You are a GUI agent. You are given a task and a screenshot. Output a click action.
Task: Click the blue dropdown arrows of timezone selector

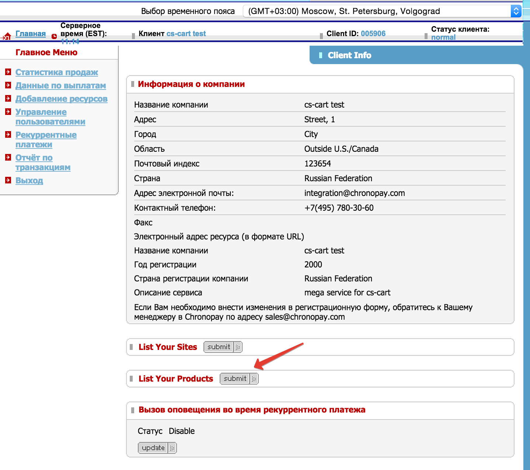coord(516,11)
